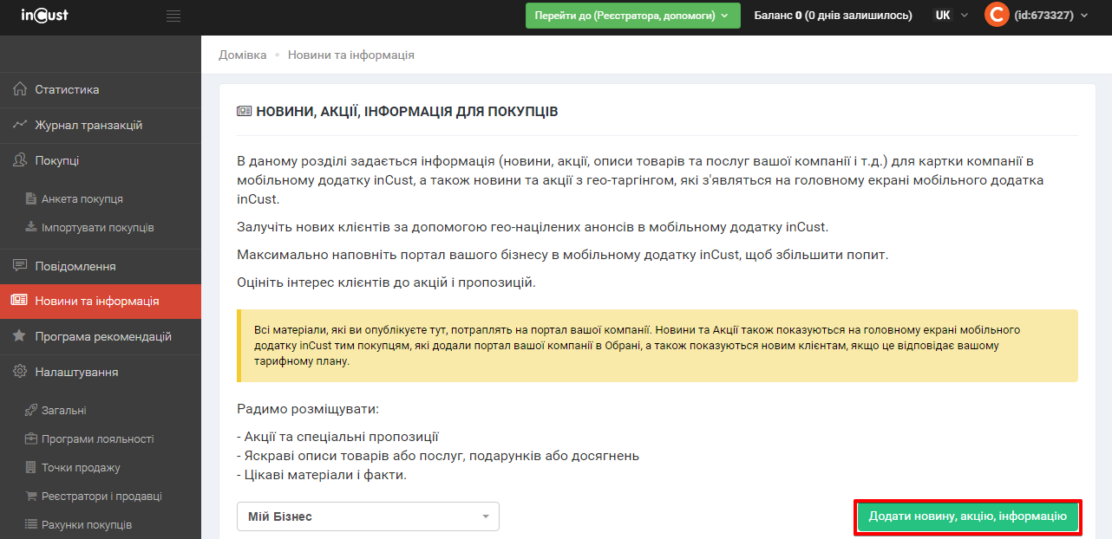
Task: Click the Журнал транзакцій chart icon
Action: tap(20, 125)
